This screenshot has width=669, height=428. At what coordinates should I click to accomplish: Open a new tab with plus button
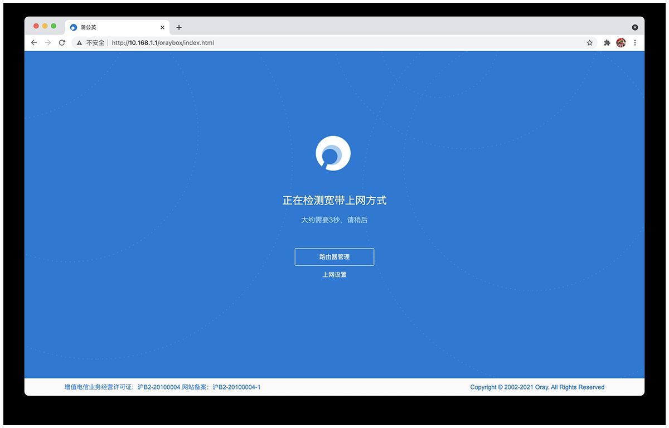179,27
